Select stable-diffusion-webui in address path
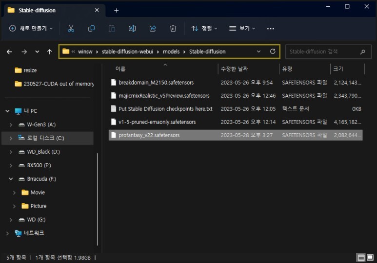This screenshot has width=377, height=263. tap(127, 52)
